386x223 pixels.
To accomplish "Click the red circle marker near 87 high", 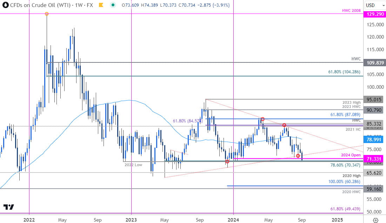I will (263, 119).
